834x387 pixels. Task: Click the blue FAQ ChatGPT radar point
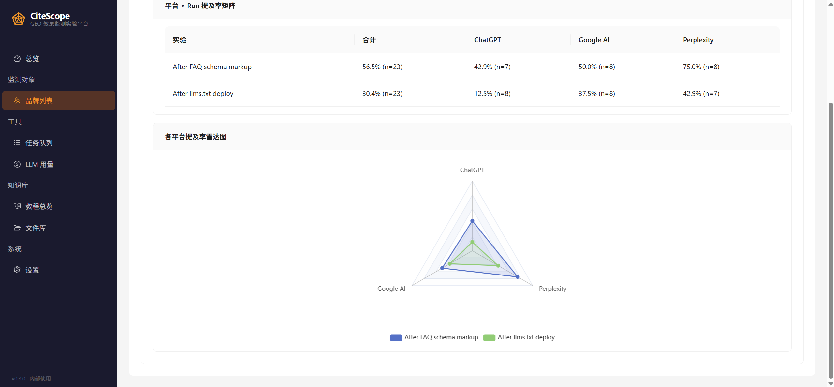472,221
